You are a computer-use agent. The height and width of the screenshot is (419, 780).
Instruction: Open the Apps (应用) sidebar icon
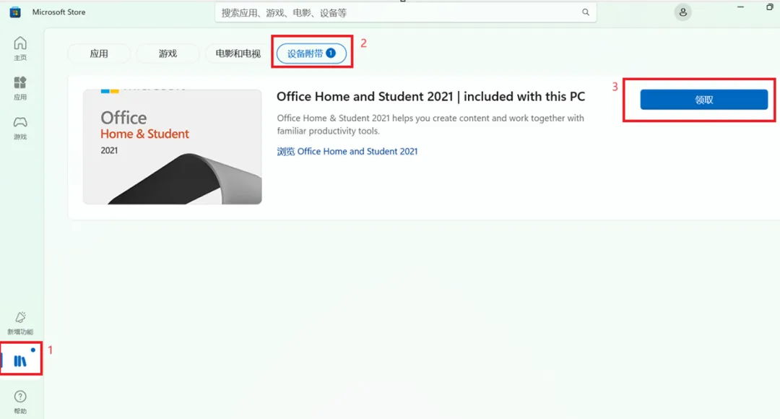[x=20, y=88]
